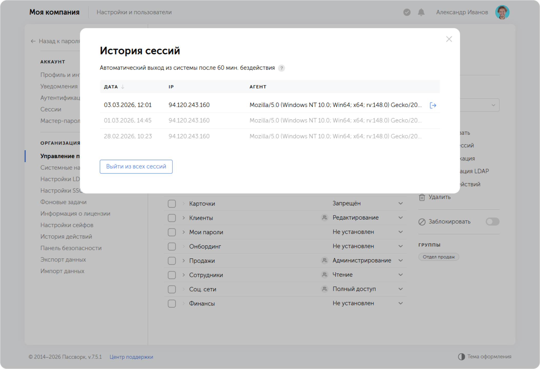
Task: Click the trash icon next to Удалить
Action: pos(422,197)
